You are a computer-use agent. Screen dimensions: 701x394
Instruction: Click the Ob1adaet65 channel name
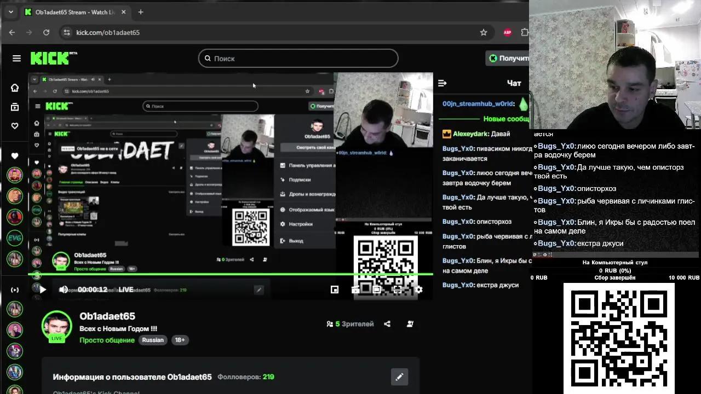107,316
